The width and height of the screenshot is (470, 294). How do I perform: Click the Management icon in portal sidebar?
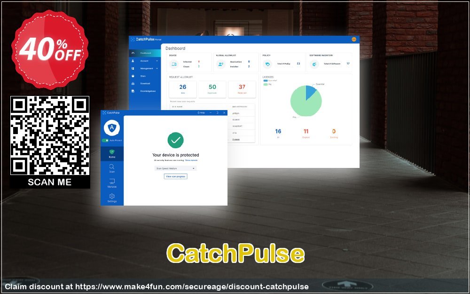133,68
